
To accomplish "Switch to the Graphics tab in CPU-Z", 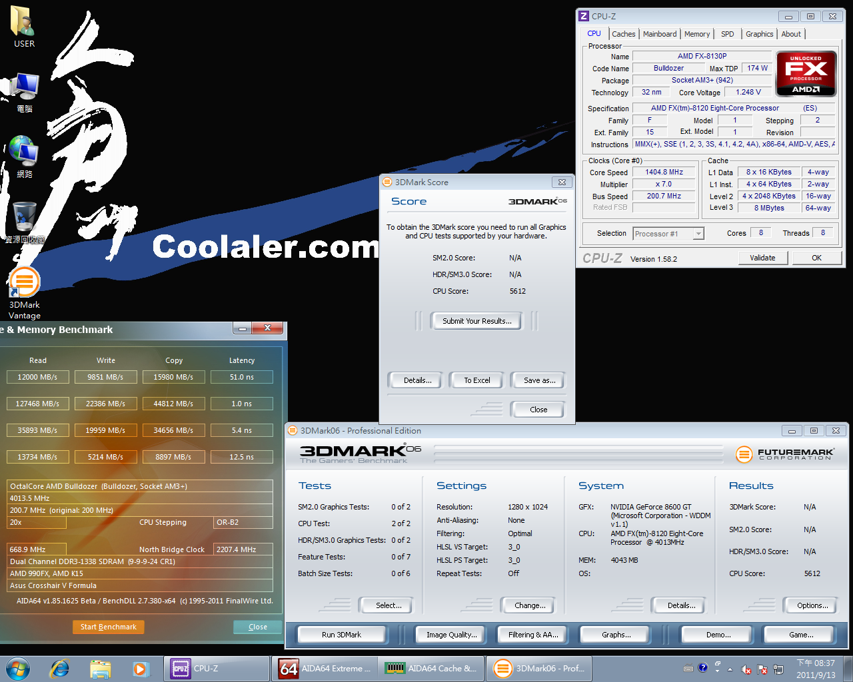I will click(760, 34).
